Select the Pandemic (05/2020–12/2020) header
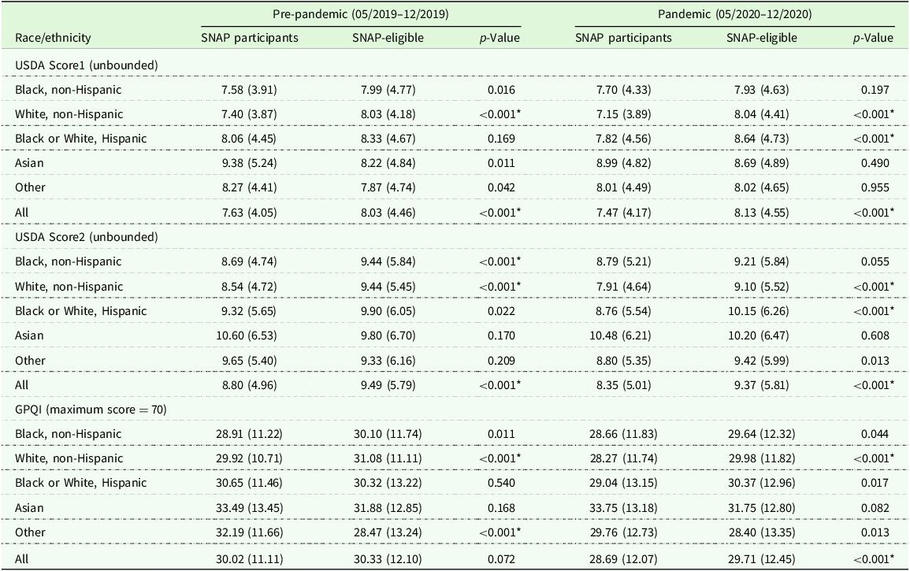910x571 pixels. tap(735, 14)
